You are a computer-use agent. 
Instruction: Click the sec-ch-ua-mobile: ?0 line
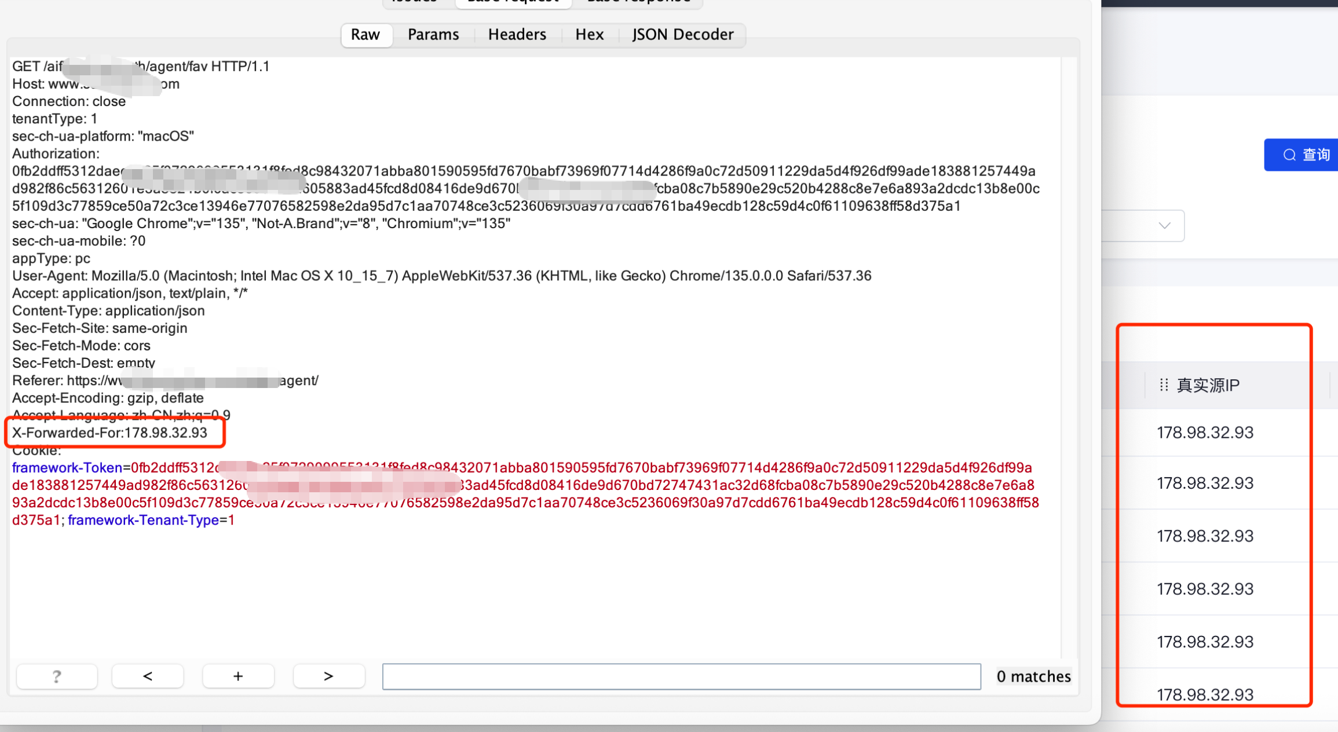pos(79,241)
